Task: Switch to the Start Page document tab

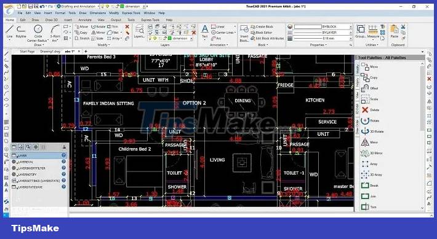Action: [27, 52]
